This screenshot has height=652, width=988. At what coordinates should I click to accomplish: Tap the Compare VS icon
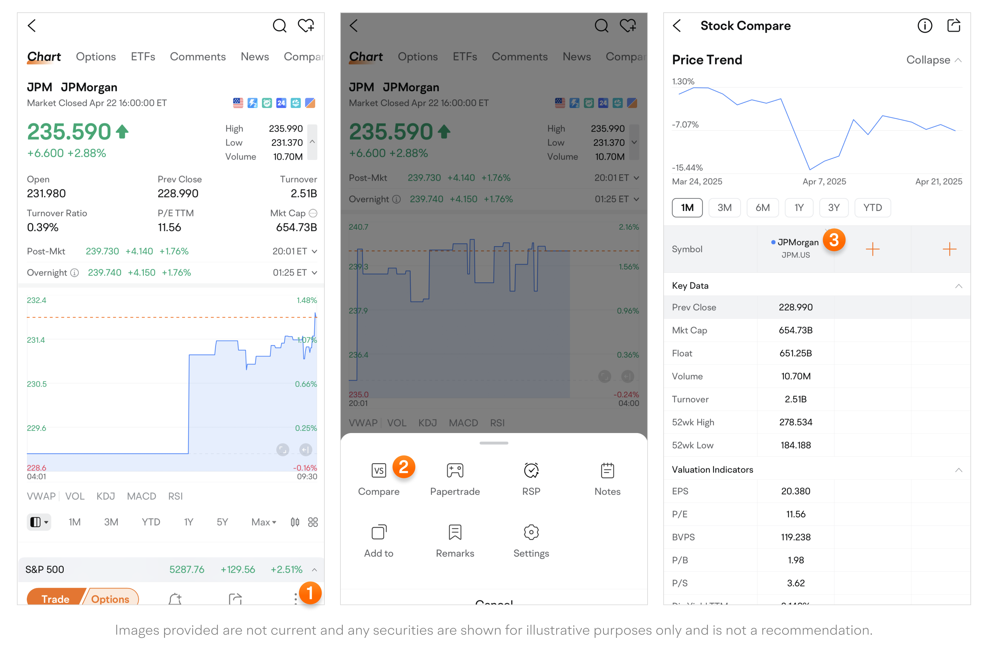click(x=378, y=471)
